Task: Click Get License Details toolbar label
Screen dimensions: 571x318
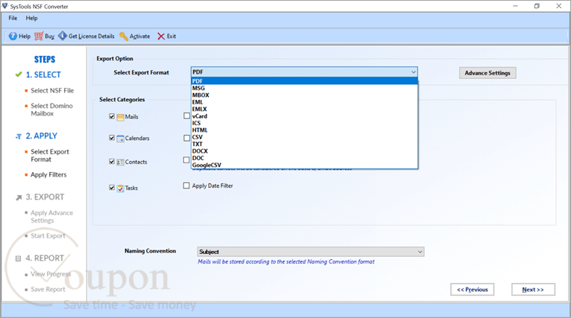Action: (x=92, y=36)
